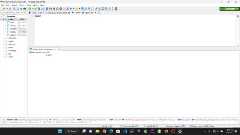
Task: Open the Search menu
Action: click(x=14, y=5)
